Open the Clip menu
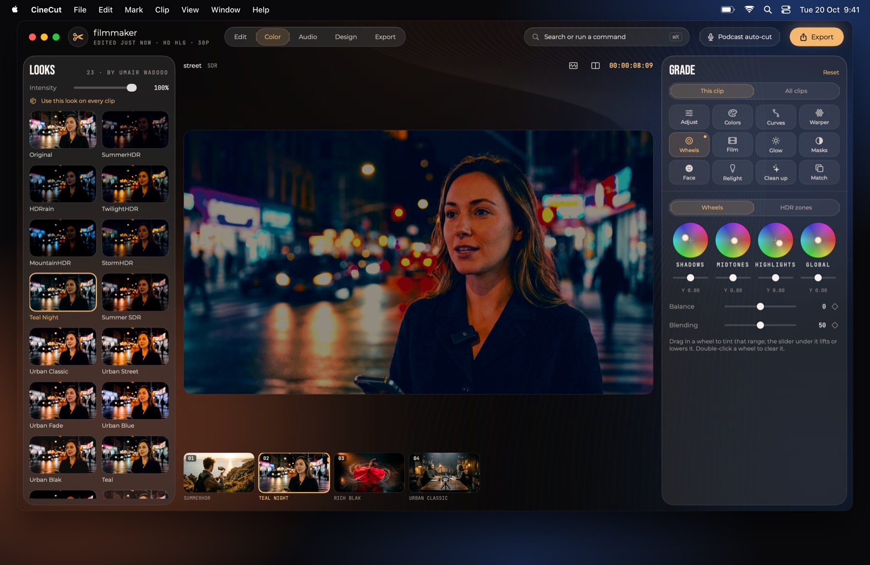Image resolution: width=870 pixels, height=565 pixels. (162, 10)
